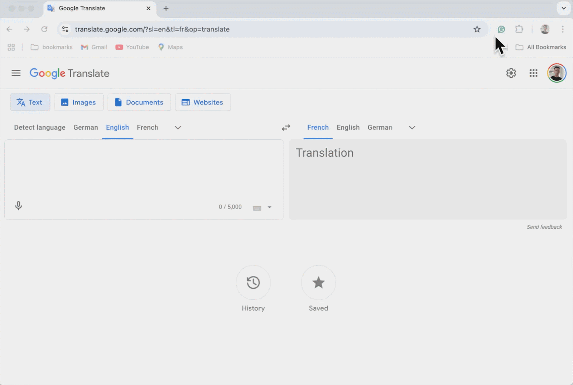The height and width of the screenshot is (385, 573).
Task: Open input tools dropdown arrow
Action: (x=269, y=207)
